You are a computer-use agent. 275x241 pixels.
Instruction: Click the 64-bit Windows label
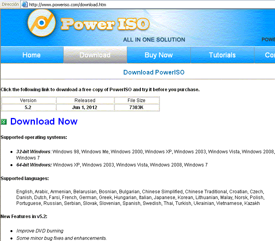pos(34,165)
